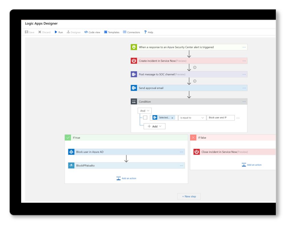Click info icon below Create incident step
The image size is (284, 225).
(x=195, y=68)
